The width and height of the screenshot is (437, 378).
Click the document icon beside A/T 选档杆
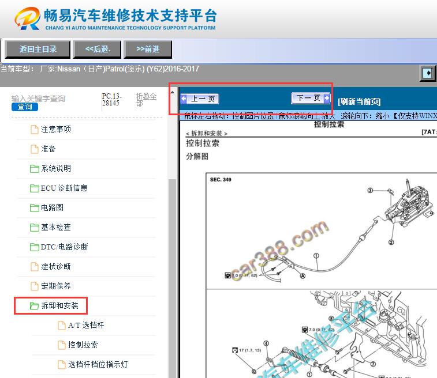(62, 326)
